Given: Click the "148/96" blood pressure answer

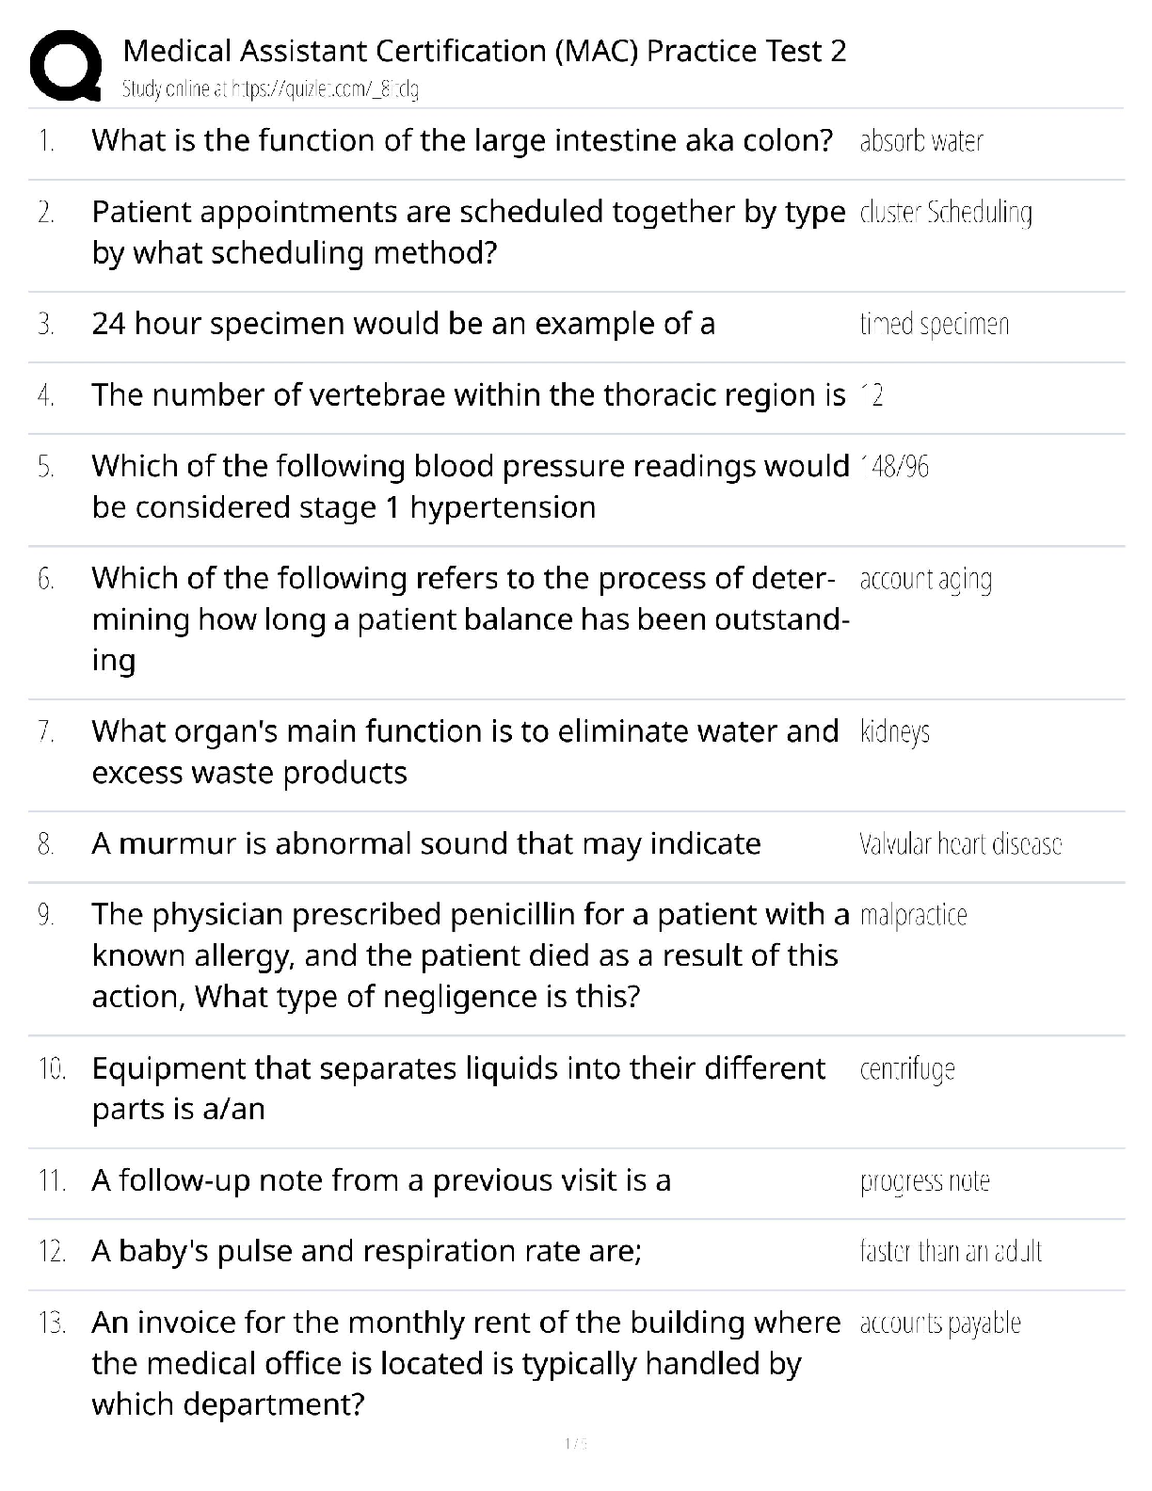Looking at the screenshot, I should [894, 467].
